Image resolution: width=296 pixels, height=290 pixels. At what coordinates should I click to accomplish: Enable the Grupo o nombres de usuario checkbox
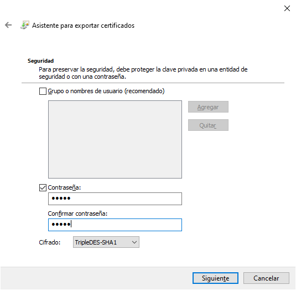(43, 91)
